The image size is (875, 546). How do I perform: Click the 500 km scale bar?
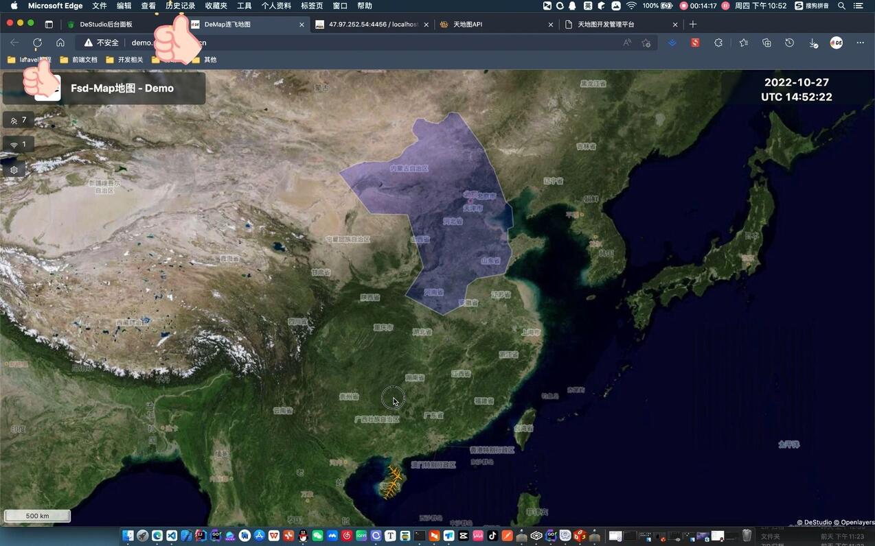38,516
